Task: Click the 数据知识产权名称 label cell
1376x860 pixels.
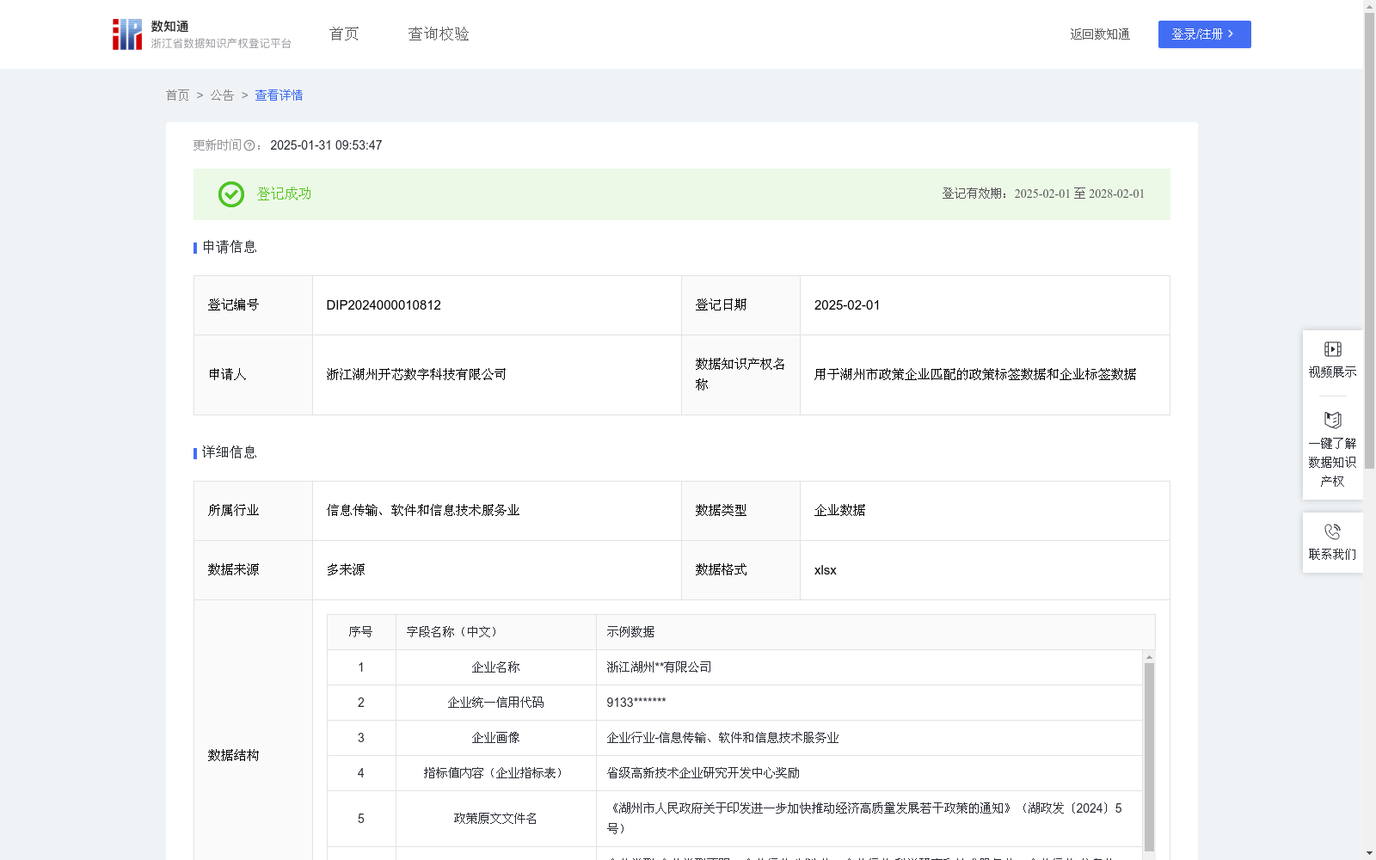Action: pos(740,375)
